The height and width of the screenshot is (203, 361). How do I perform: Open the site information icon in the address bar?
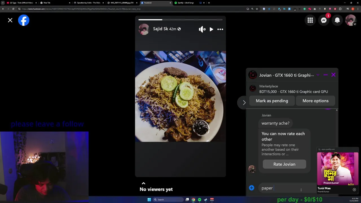pos(19,9)
